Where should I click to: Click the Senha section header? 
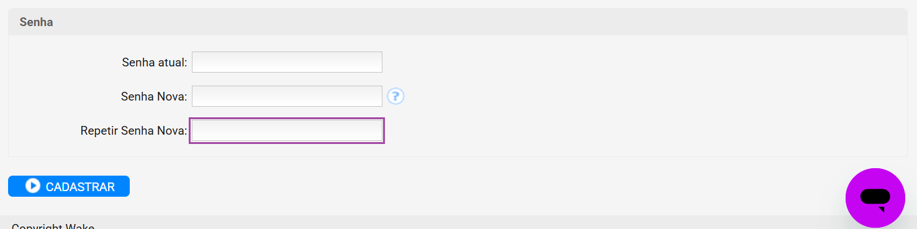36,22
